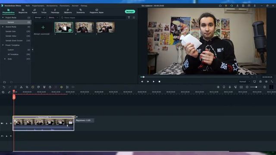Viewport: 276px width, 155px height.
Task: Select the Sample Color folder
Action: point(10,31)
